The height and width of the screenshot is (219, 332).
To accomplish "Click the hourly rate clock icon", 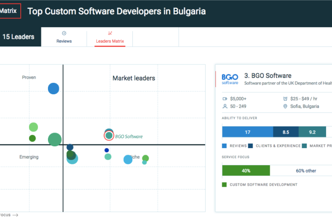I will click(285, 98).
